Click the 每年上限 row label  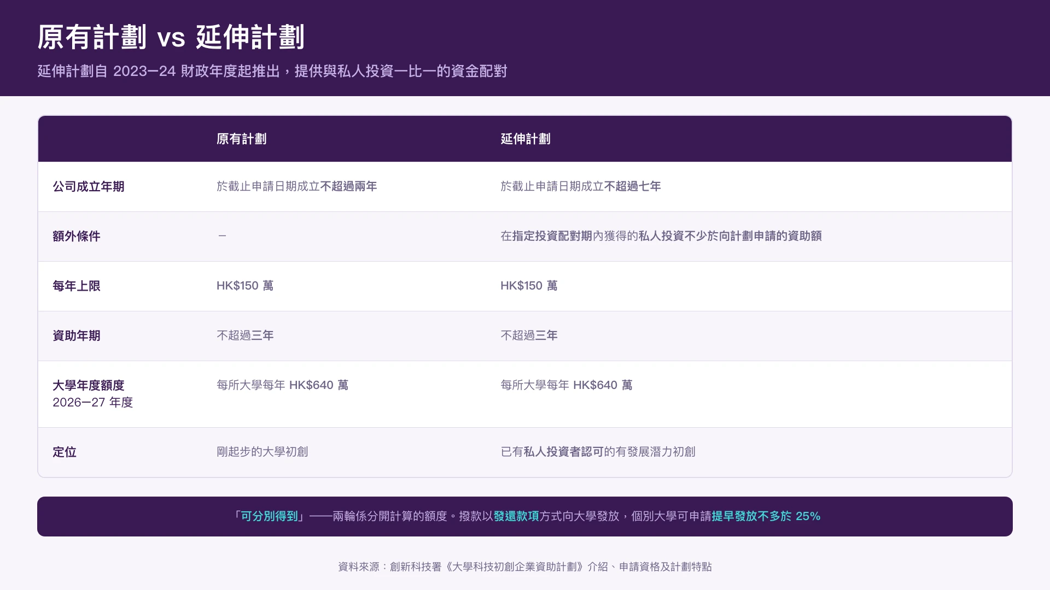click(77, 286)
